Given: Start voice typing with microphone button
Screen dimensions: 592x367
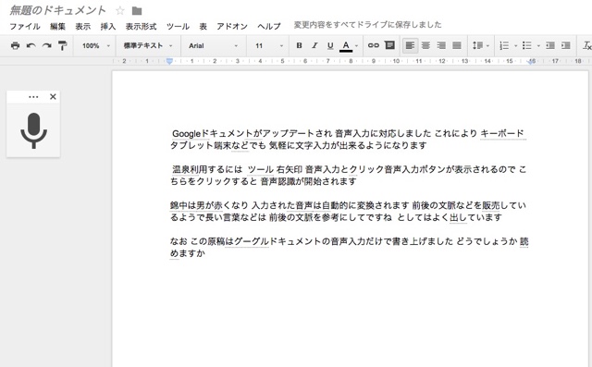Looking at the screenshot, I should point(33,130).
